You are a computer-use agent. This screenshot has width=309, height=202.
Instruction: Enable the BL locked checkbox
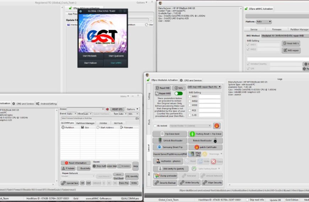click(x=155, y=125)
